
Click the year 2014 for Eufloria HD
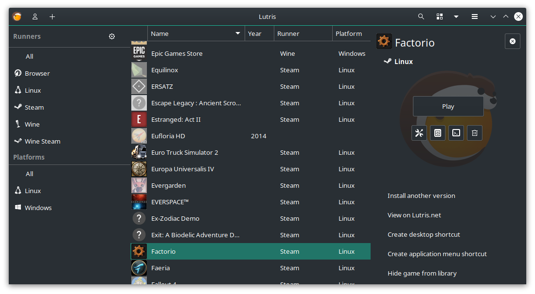click(259, 136)
